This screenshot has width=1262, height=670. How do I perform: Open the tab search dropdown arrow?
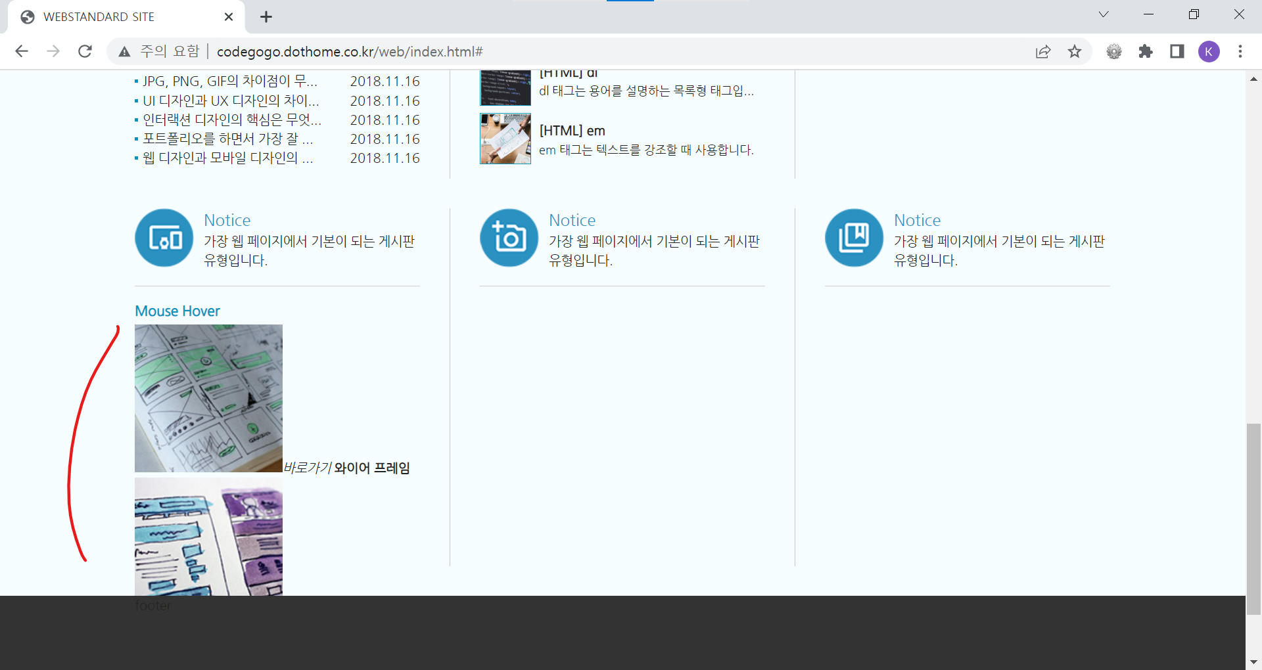pyautogui.click(x=1104, y=14)
